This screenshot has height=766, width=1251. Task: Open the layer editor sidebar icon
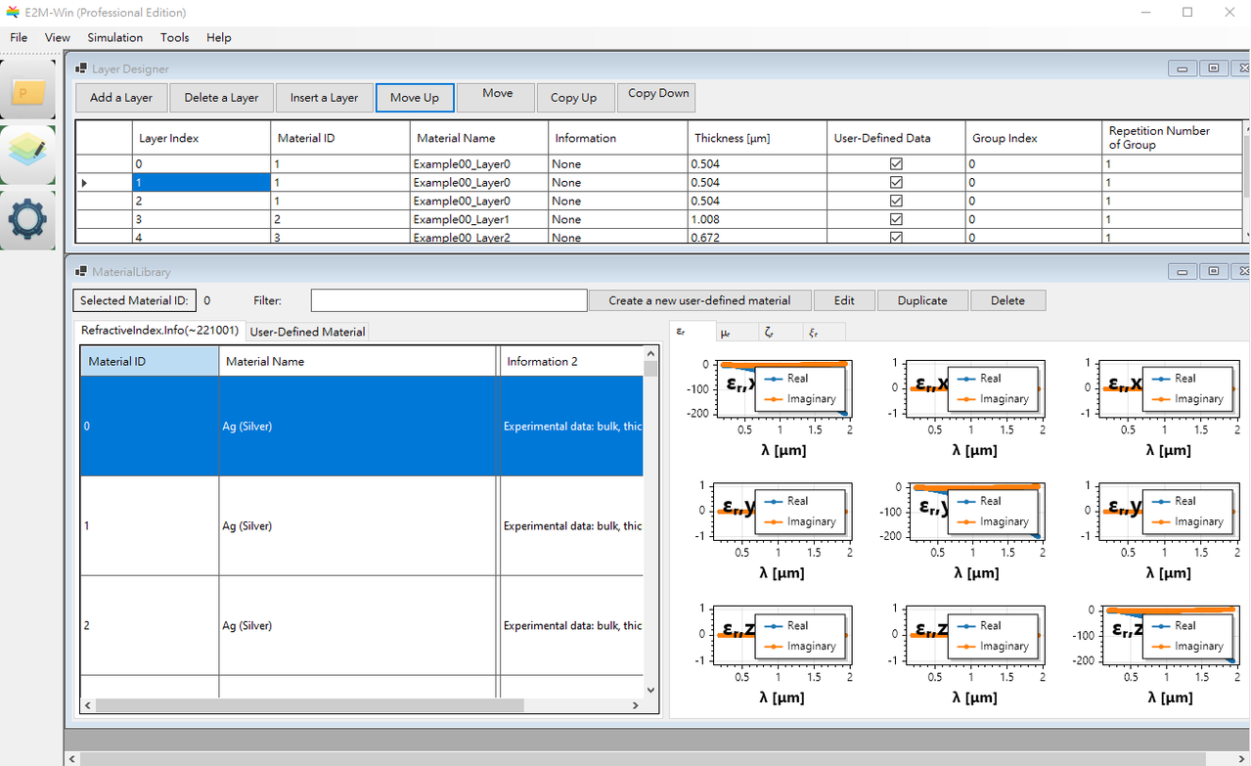click(27, 154)
